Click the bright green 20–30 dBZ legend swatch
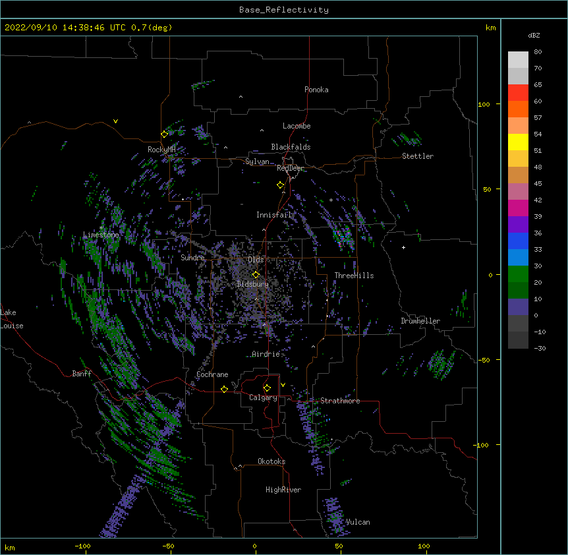Image resolution: width=568 pixels, height=555 pixels. [518, 274]
